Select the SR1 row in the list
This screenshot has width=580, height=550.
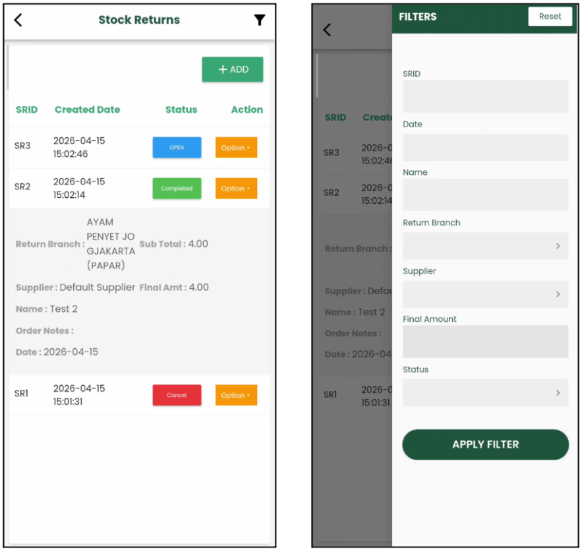79,394
